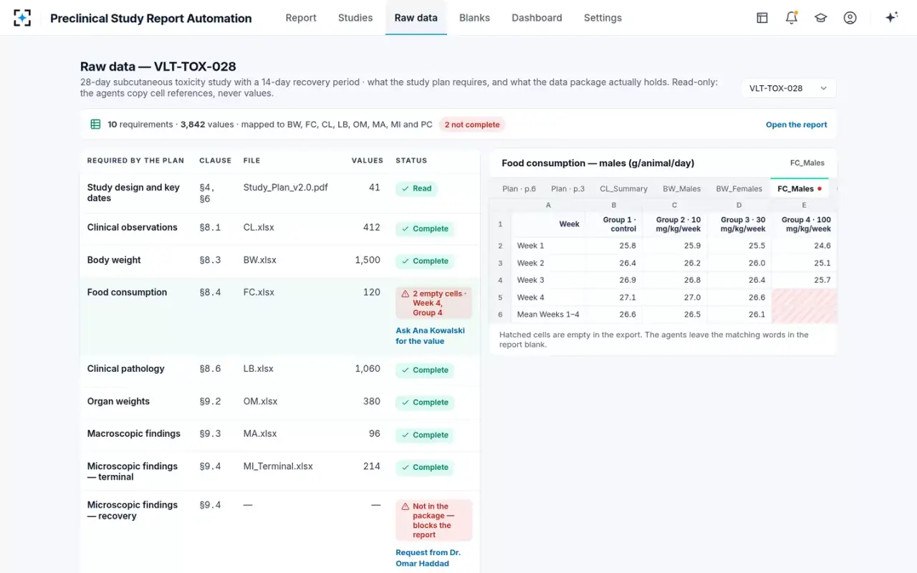Click the spreadsheet icon beside 10 requirements
Screen dimensions: 917x573
pyautogui.click(x=95, y=125)
